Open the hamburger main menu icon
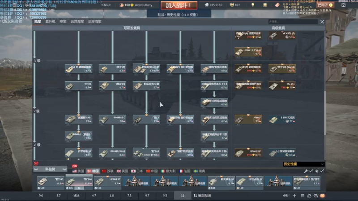The width and height of the screenshot is (358, 201). [15, 5]
